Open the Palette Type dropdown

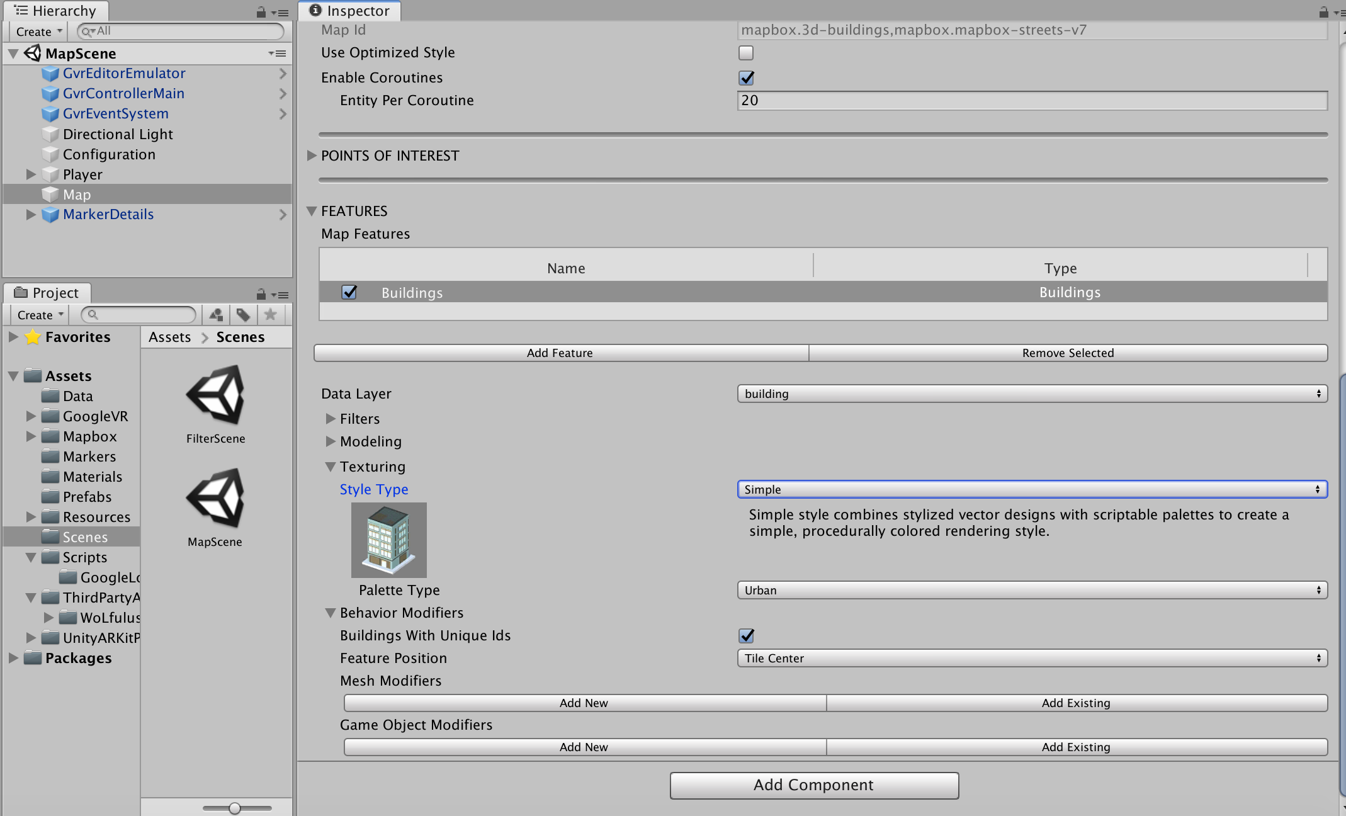pyautogui.click(x=1032, y=590)
